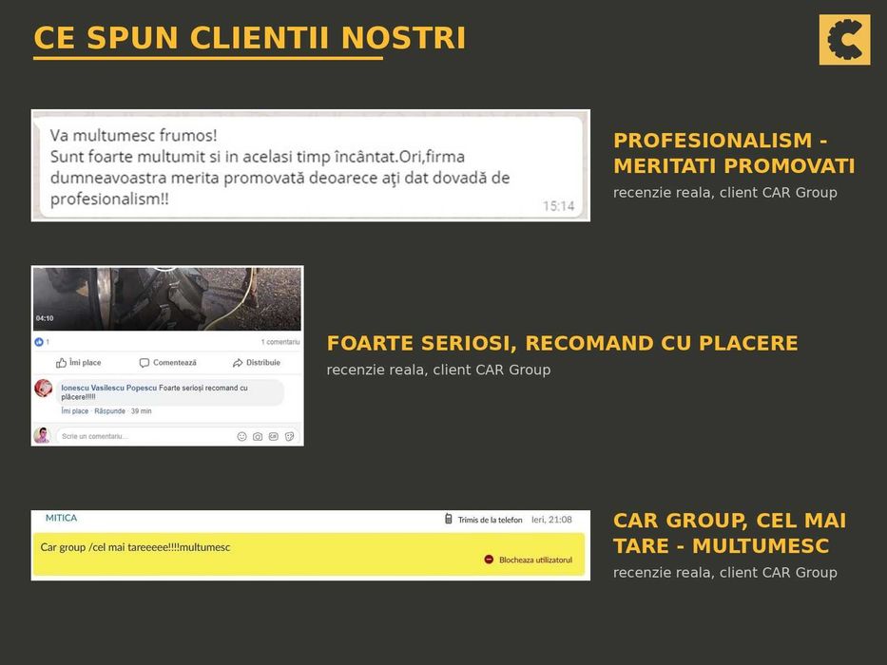Click your own avatar beside comment box
The height and width of the screenshot is (665, 887).
(43, 436)
